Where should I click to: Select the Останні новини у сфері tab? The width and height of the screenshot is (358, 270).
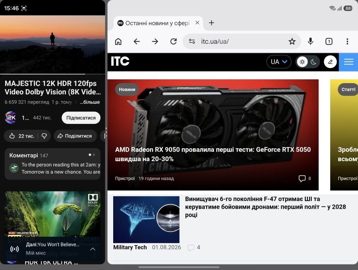click(157, 23)
